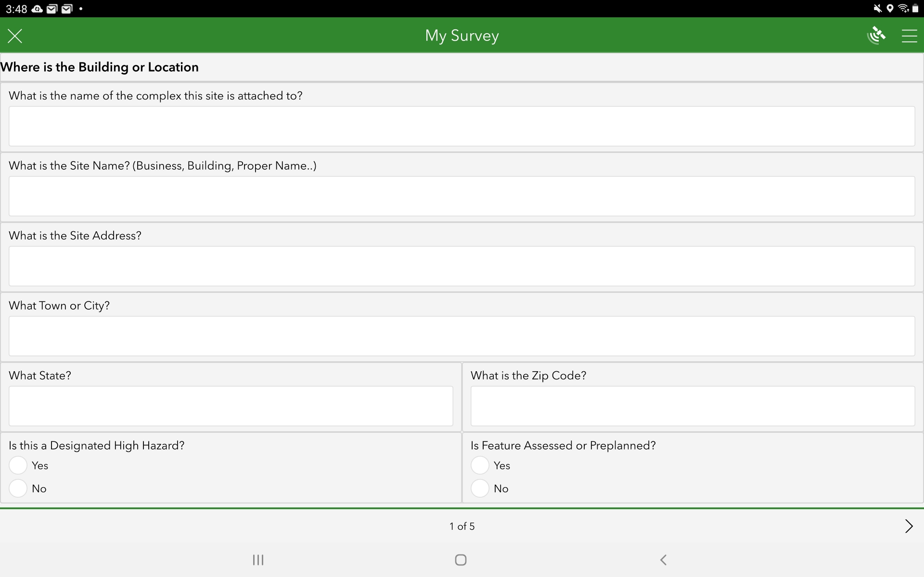
Task: Tap the Wi-Fi status icon
Action: pos(904,8)
